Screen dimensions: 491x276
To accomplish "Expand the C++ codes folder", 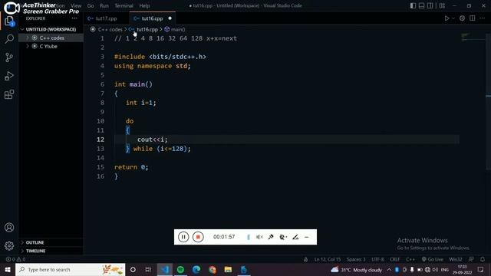I will click(51, 38).
